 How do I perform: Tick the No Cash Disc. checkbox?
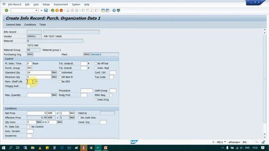click(x=79, y=117)
